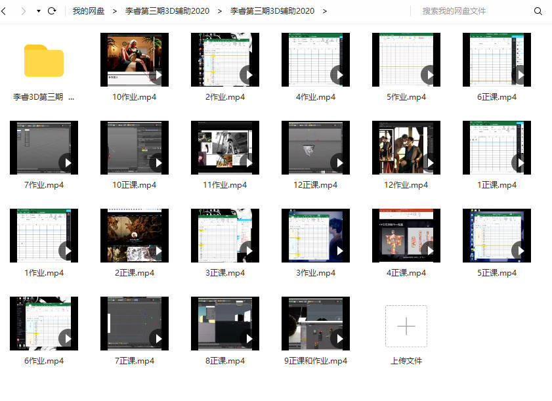Click the forward navigation arrow
Image resolution: width=552 pixels, height=401 pixels.
coord(24,11)
